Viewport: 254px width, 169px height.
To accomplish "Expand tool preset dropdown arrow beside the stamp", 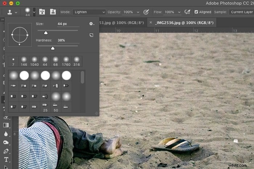I will coord(16,12).
